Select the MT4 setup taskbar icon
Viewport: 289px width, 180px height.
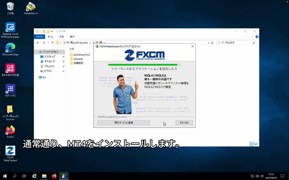tap(64, 176)
